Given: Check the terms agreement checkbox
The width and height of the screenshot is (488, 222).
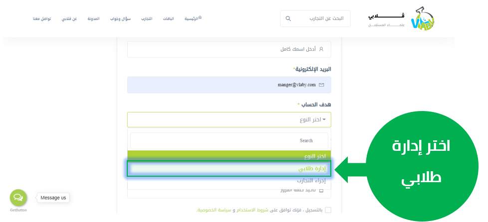Looking at the screenshot, I should pos(328,210).
